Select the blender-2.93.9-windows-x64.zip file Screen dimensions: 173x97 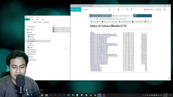point(61,30)
